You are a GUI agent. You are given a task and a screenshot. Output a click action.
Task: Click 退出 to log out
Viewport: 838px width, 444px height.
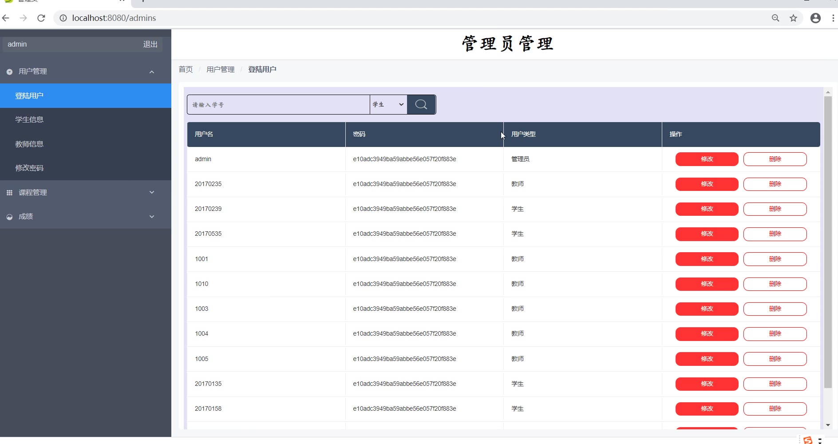(150, 44)
